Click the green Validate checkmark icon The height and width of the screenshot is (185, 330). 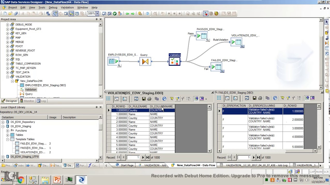[114, 14]
